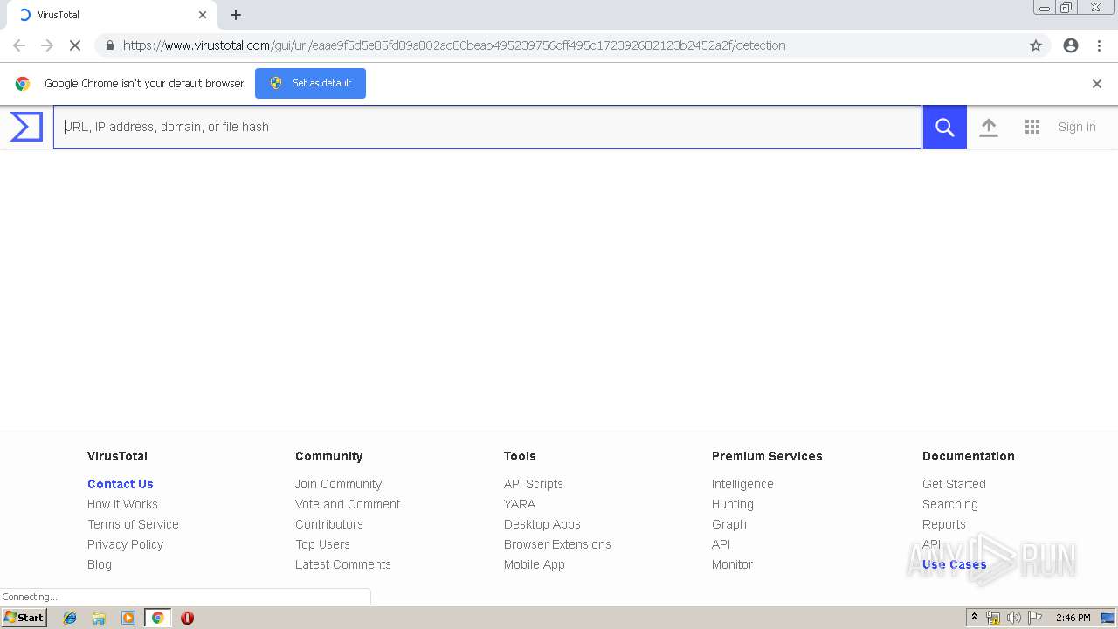Open Monitor link
This screenshot has height=629, width=1118.
click(732, 564)
